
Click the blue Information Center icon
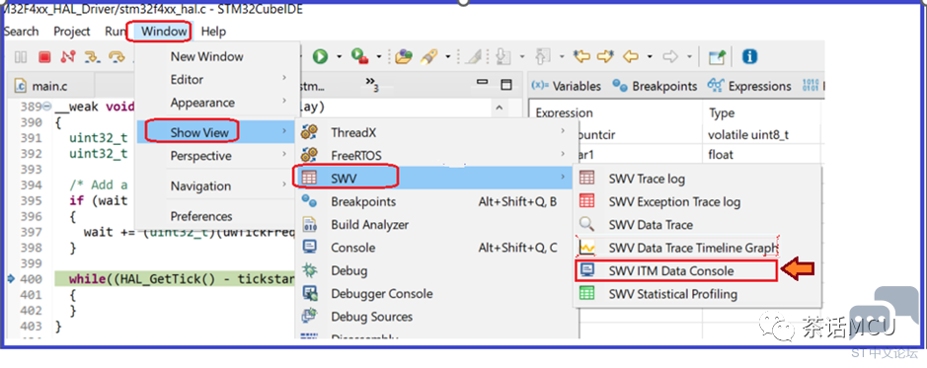[749, 56]
